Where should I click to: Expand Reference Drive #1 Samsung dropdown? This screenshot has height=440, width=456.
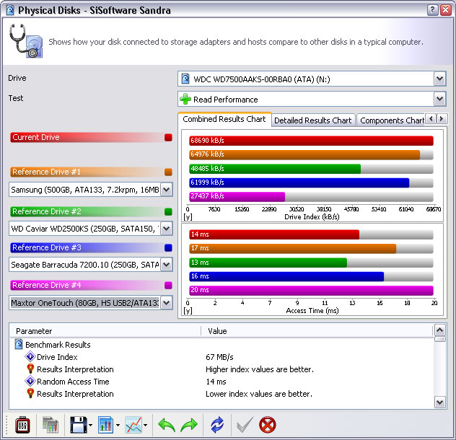click(x=167, y=190)
